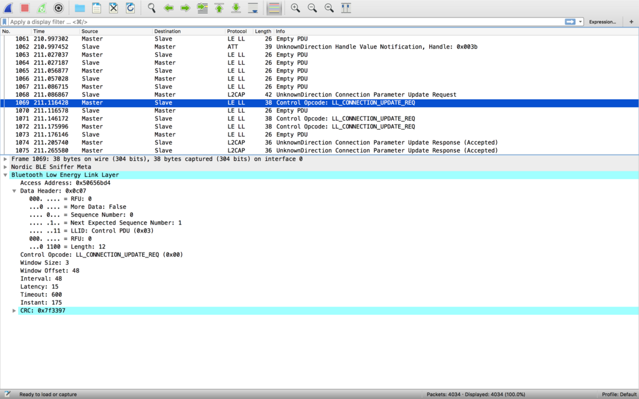639x399 pixels.
Task: Reload this capture file
Action: (130, 7)
